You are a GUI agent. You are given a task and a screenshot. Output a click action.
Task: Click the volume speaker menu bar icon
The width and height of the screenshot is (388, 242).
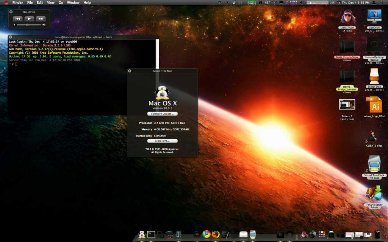(x=302, y=3)
